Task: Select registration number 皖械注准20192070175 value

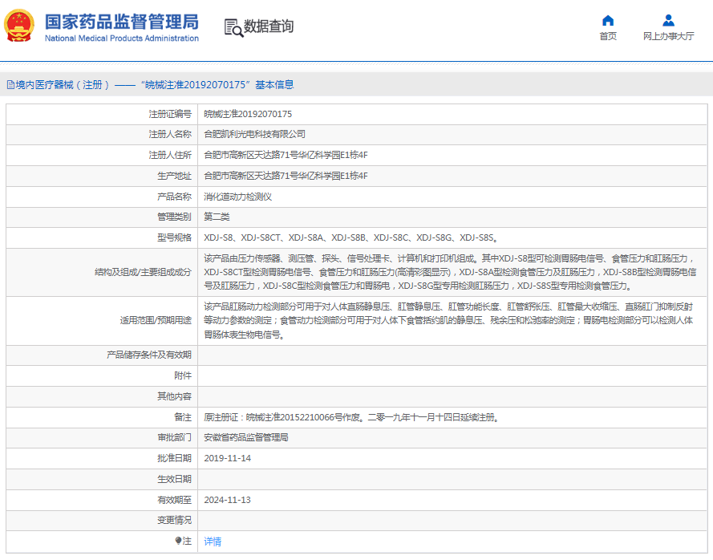Action: click(248, 114)
